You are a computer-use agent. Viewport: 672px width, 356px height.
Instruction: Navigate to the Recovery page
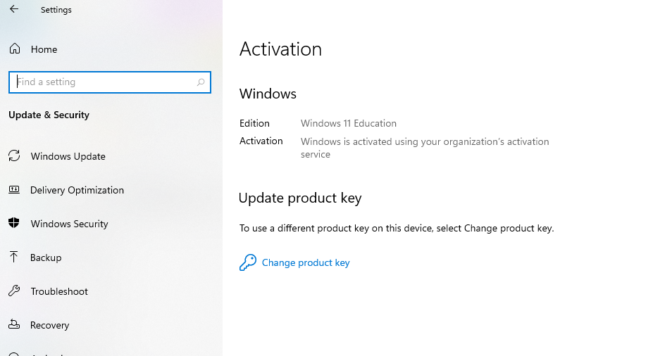click(x=49, y=325)
